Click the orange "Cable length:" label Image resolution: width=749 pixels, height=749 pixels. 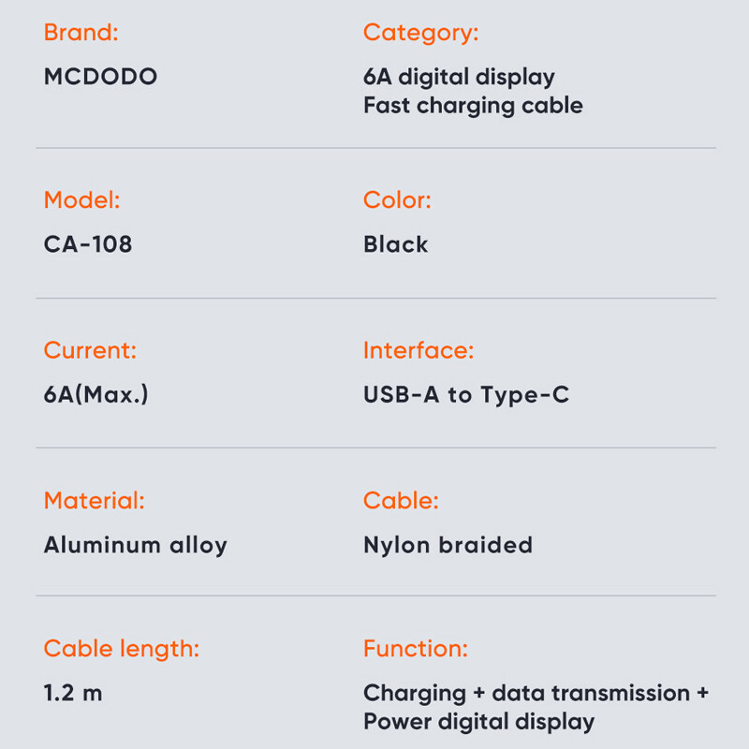(121, 649)
